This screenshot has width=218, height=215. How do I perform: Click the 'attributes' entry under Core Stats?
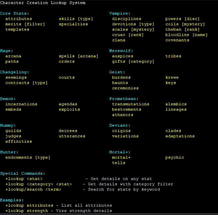tap(19, 19)
